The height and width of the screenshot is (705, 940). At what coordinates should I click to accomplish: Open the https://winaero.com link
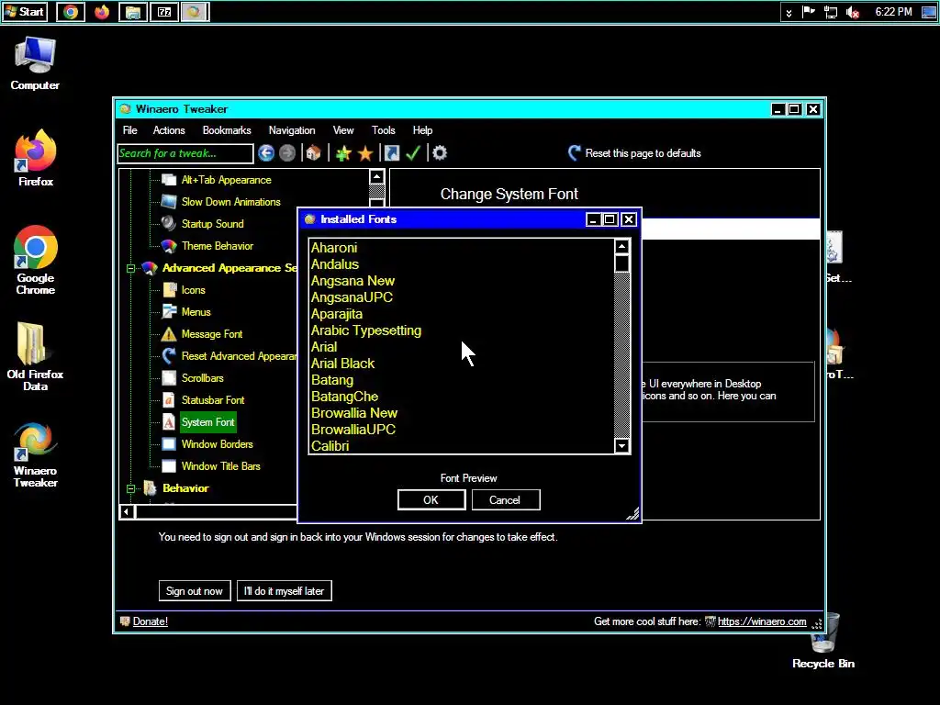coord(762,621)
